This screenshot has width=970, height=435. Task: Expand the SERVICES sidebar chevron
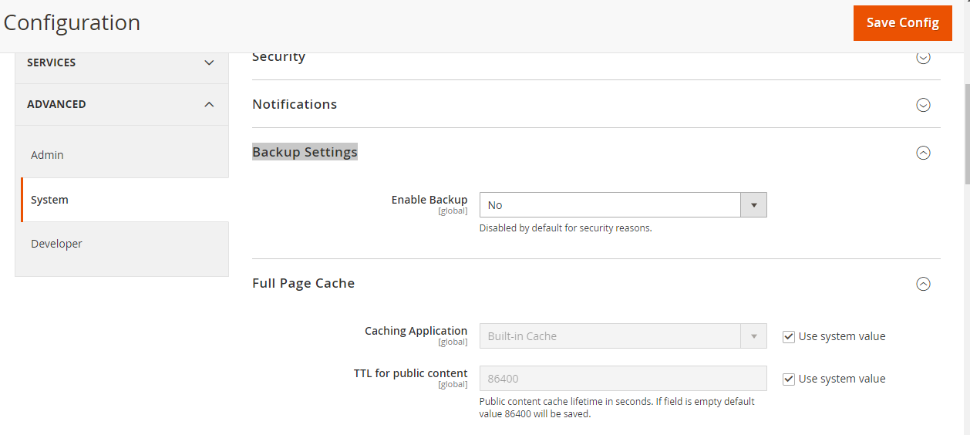click(x=209, y=62)
